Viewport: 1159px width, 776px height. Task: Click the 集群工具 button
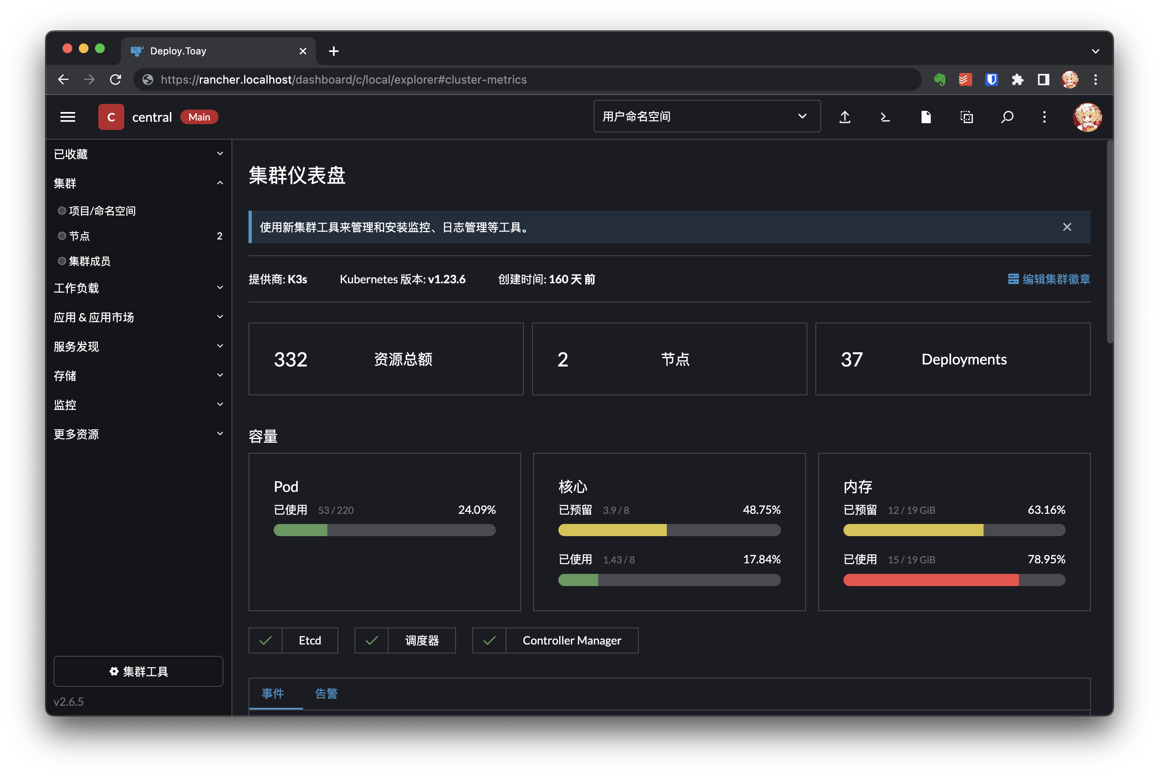click(x=138, y=672)
